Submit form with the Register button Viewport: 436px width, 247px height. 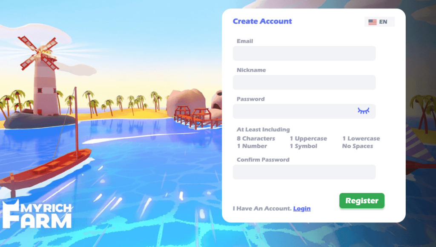(x=362, y=201)
